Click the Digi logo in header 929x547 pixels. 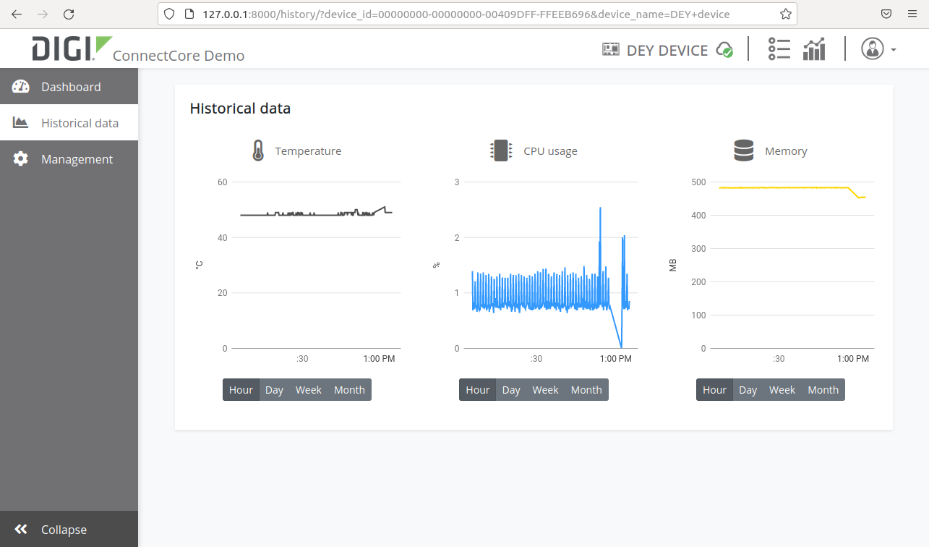tap(72, 47)
